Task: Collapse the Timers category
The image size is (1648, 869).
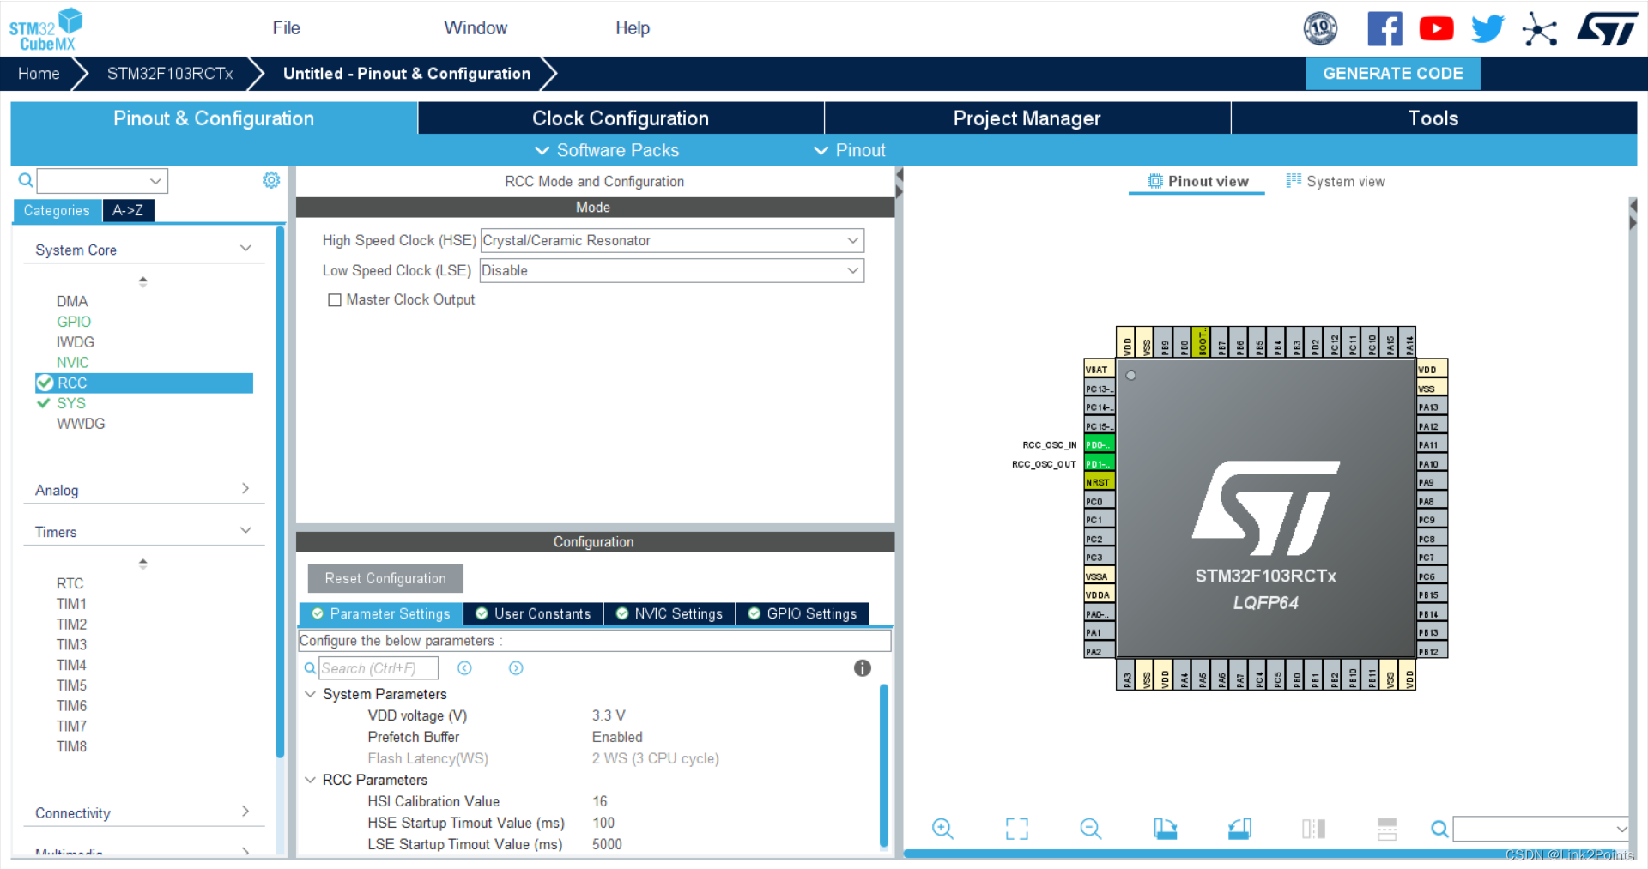Action: click(245, 531)
